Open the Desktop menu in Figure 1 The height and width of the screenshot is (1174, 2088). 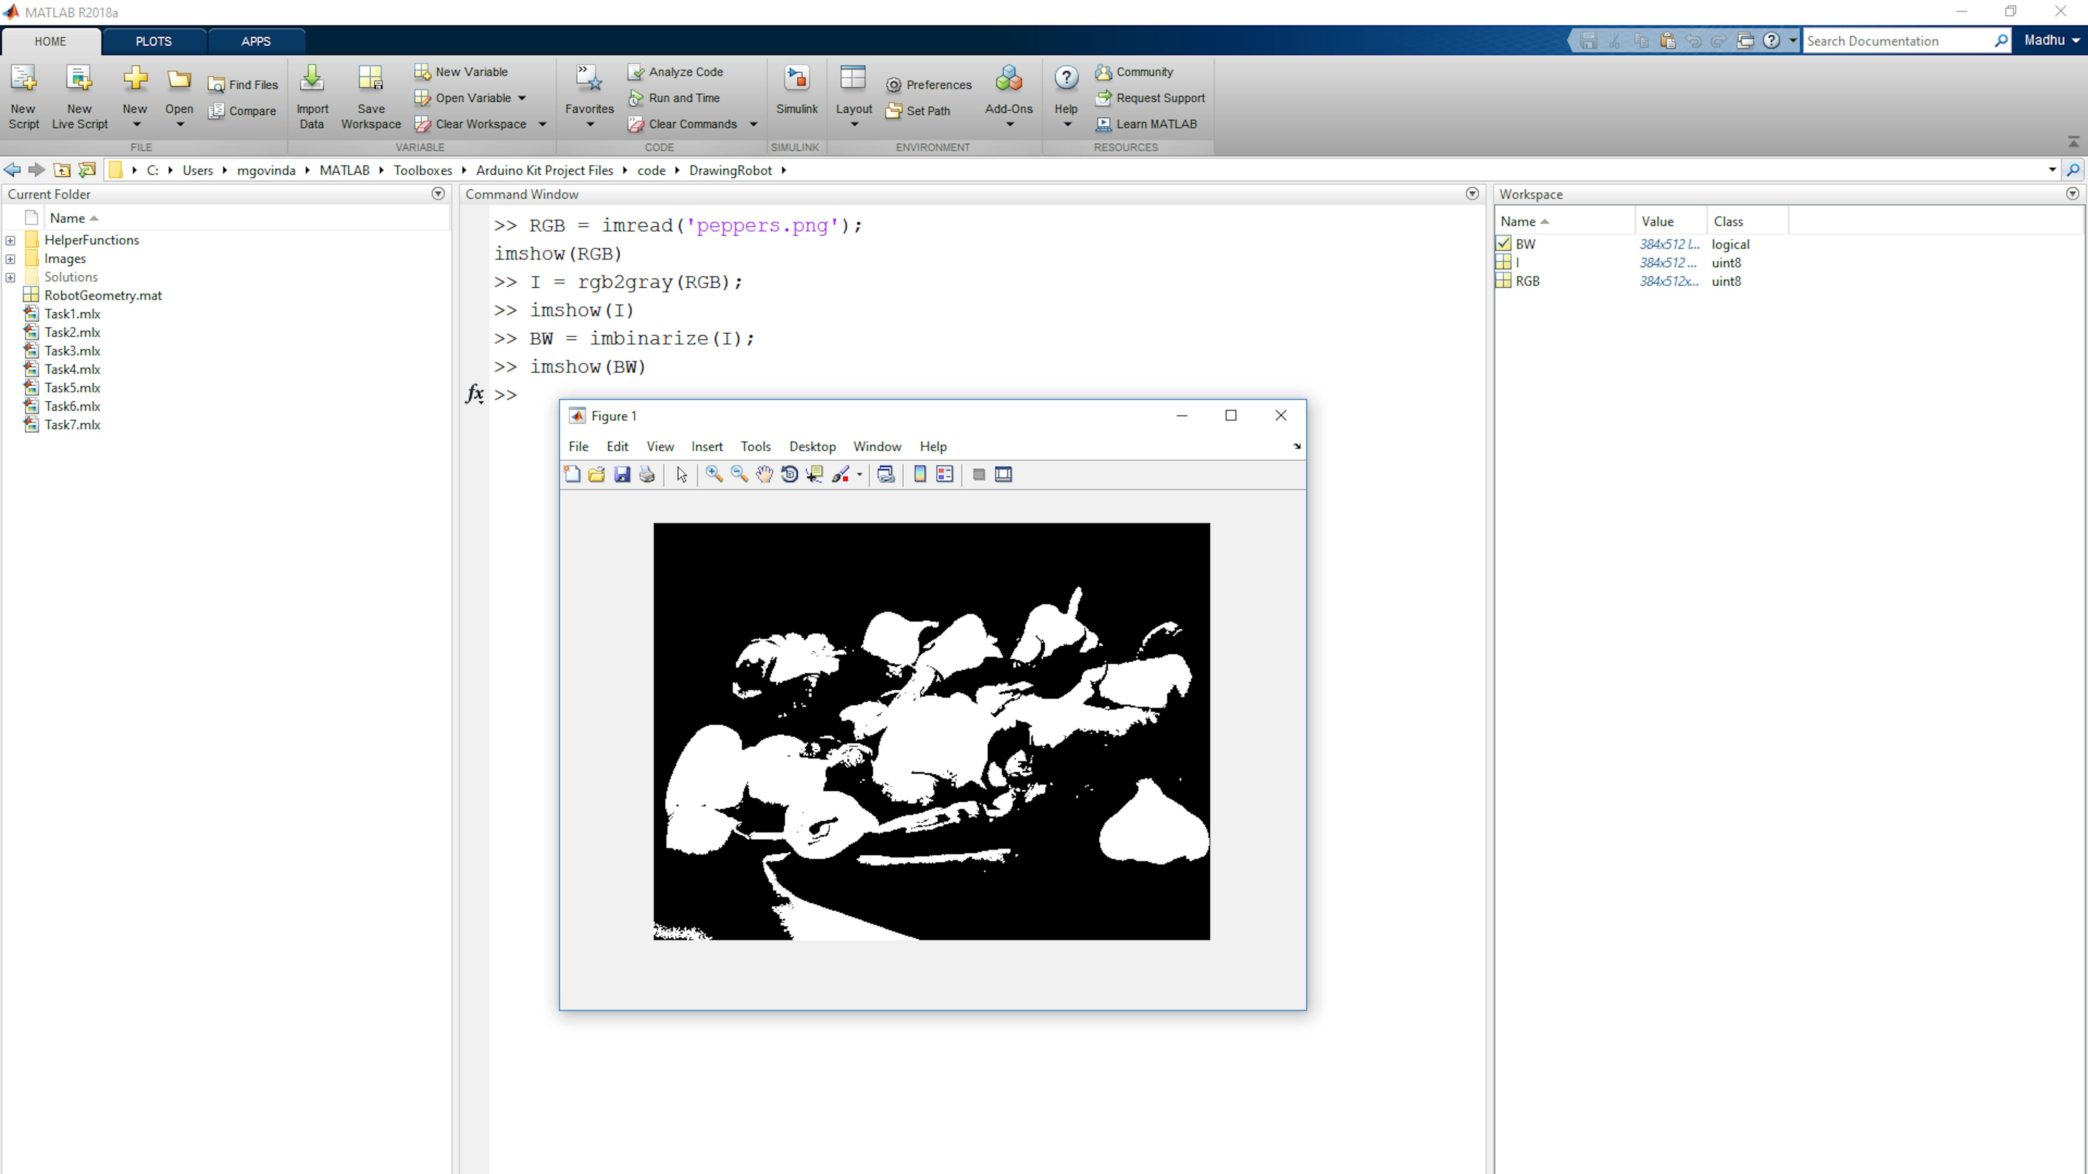(x=812, y=446)
